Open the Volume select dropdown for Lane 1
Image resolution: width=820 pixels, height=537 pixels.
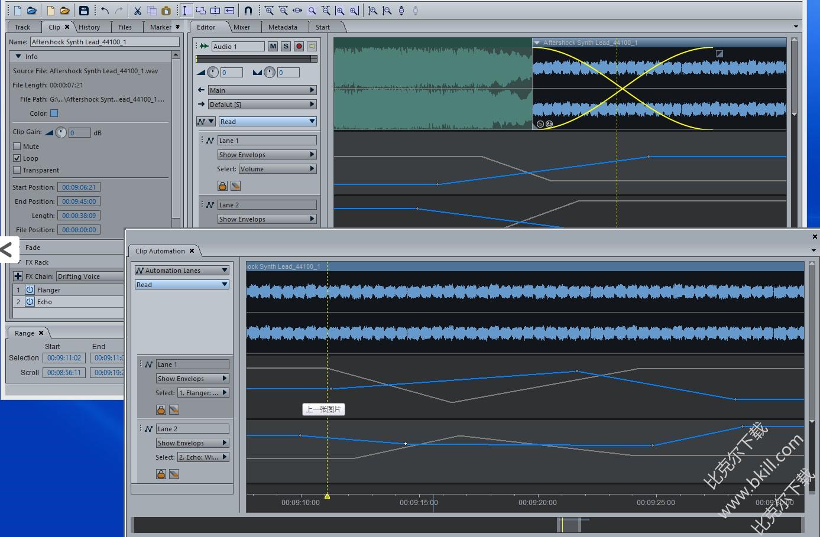click(x=278, y=168)
